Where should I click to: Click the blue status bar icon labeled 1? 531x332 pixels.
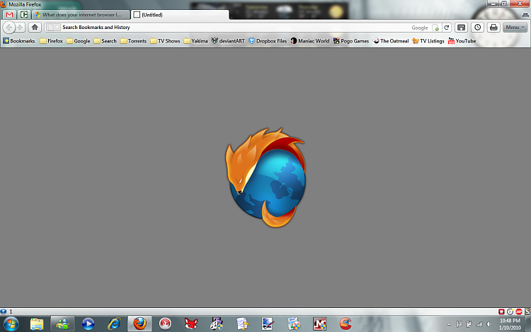[4, 311]
